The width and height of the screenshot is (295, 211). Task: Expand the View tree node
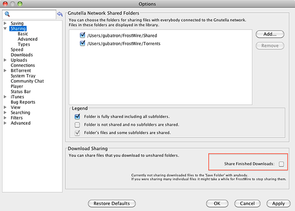pyautogui.click(x=5, y=107)
